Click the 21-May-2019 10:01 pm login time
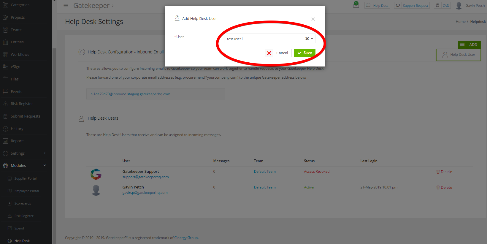487x244 pixels. (379, 187)
